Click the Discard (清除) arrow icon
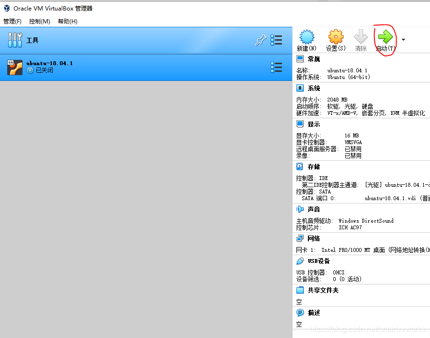This screenshot has width=430, height=338. tap(361, 37)
